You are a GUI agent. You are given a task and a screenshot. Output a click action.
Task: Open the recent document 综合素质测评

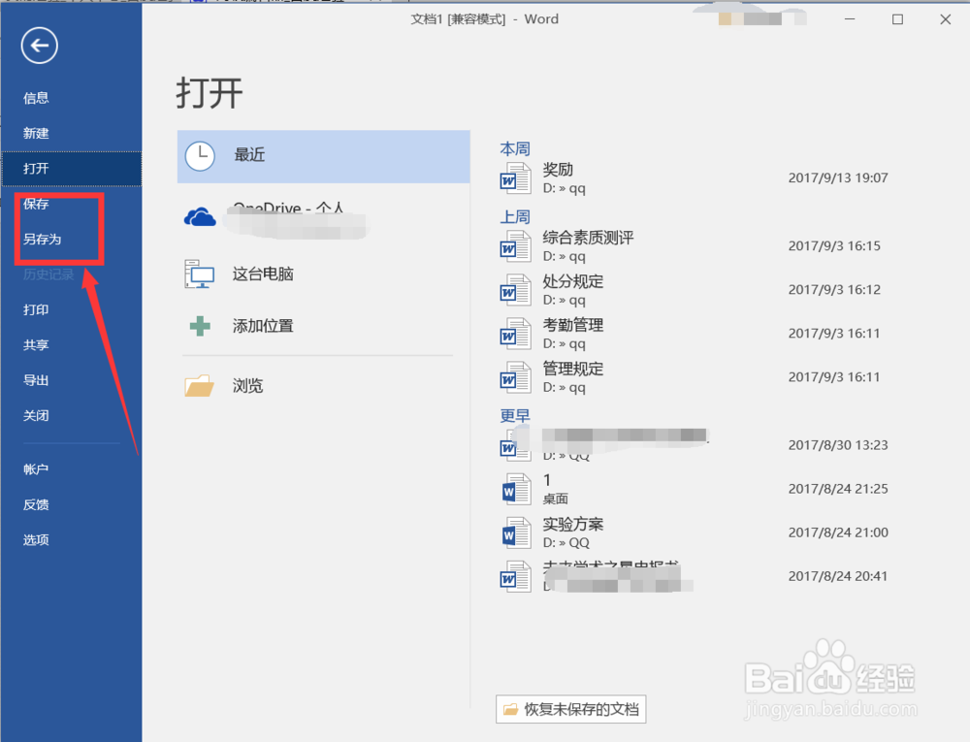(589, 238)
